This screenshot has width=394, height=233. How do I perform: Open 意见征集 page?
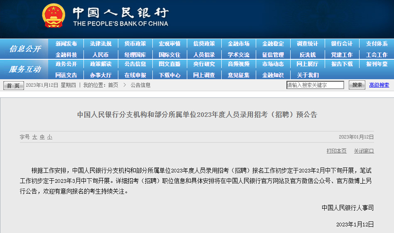coord(238,75)
